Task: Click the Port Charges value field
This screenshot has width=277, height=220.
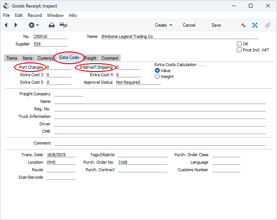Action: pos(59,67)
